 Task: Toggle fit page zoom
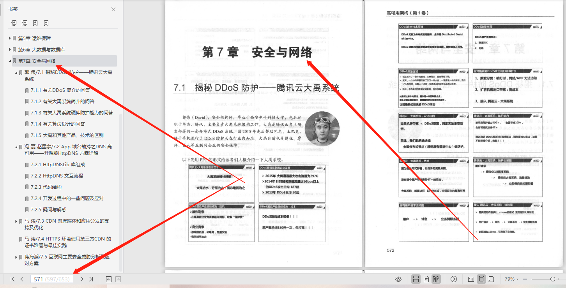[481, 279]
